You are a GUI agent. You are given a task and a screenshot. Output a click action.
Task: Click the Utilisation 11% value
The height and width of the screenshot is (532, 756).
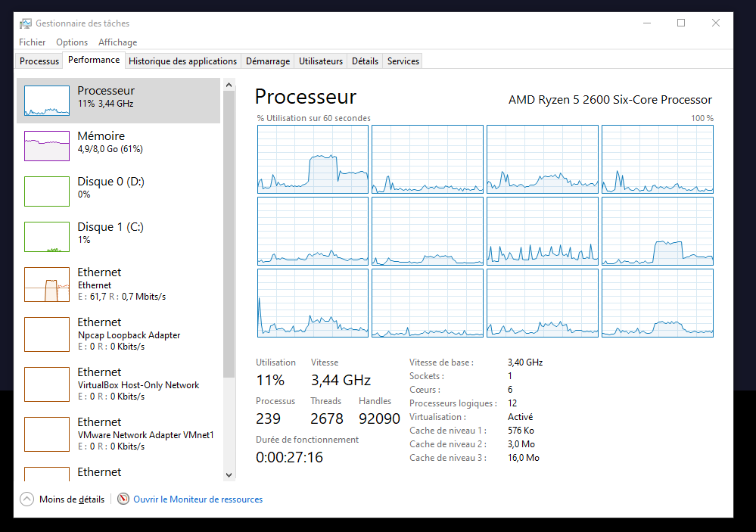coord(270,380)
